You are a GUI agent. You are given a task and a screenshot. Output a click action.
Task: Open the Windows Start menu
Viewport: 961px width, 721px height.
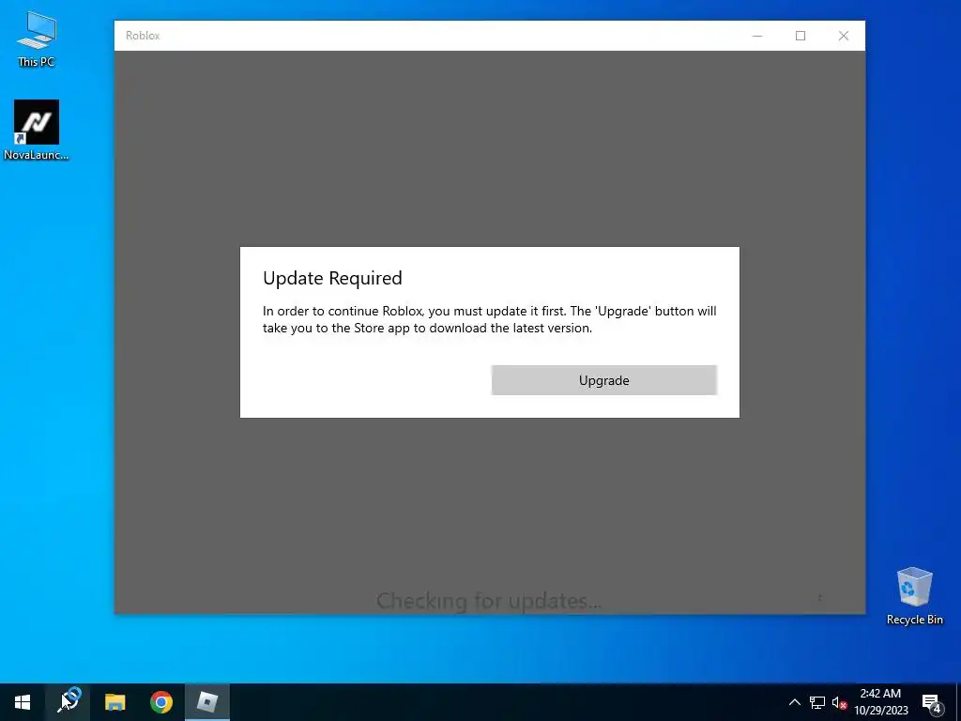tap(23, 702)
